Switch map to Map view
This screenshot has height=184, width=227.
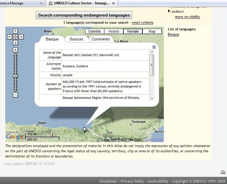click(152, 31)
